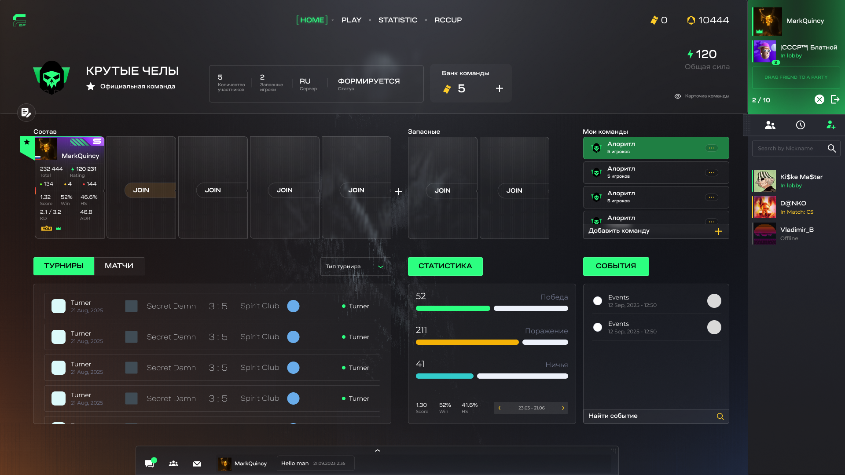
Task: Open the Тип турнира dropdown
Action: 355,267
